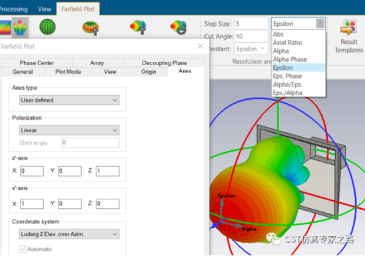Switch to the Plot Mode tab
This screenshot has width=365, height=256.
[68, 72]
